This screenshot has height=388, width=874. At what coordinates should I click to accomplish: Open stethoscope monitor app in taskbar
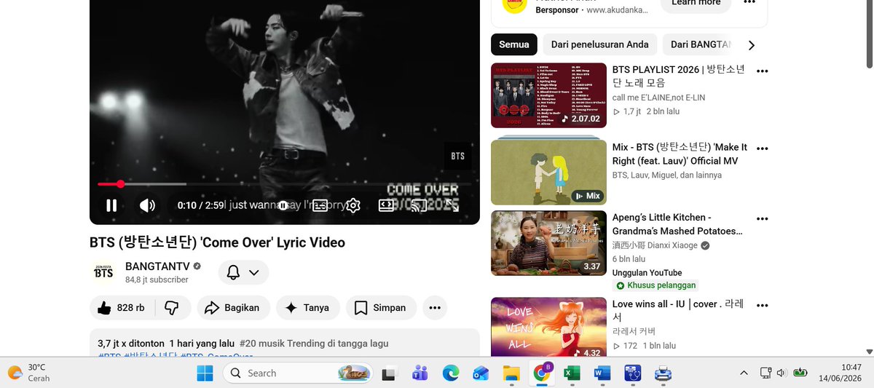point(632,373)
